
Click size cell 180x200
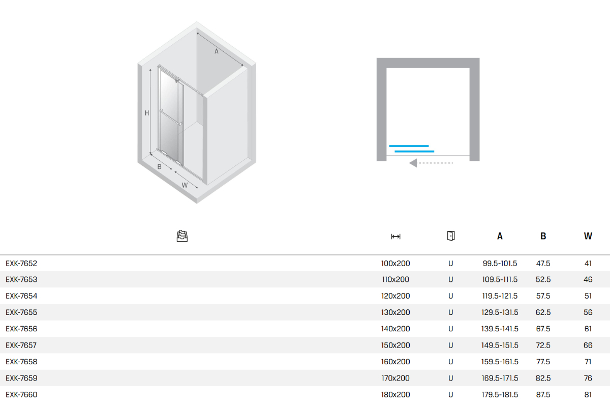tap(395, 394)
